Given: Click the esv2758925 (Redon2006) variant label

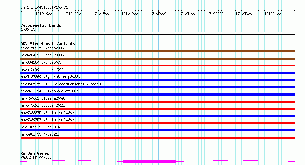Looking at the screenshot, I should (x=43, y=48).
